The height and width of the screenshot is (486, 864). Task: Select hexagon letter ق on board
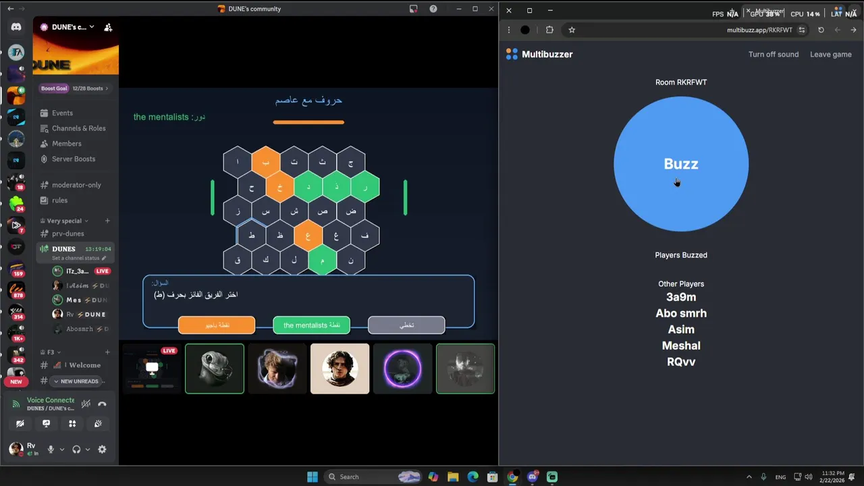(x=238, y=260)
